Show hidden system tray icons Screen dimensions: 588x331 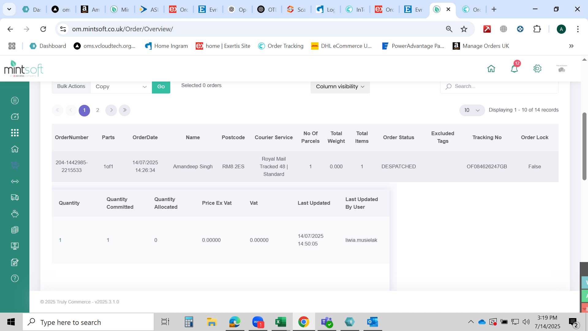(471, 322)
